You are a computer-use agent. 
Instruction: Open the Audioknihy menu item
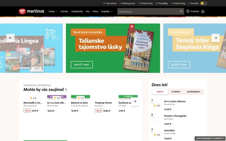click(x=77, y=11)
